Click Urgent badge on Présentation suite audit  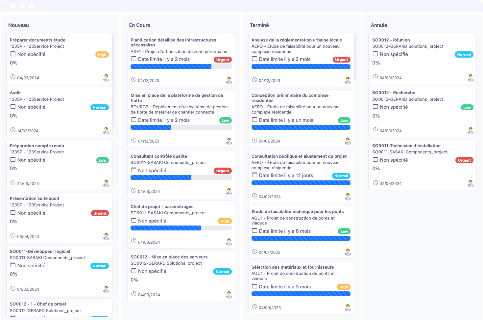[100, 213]
